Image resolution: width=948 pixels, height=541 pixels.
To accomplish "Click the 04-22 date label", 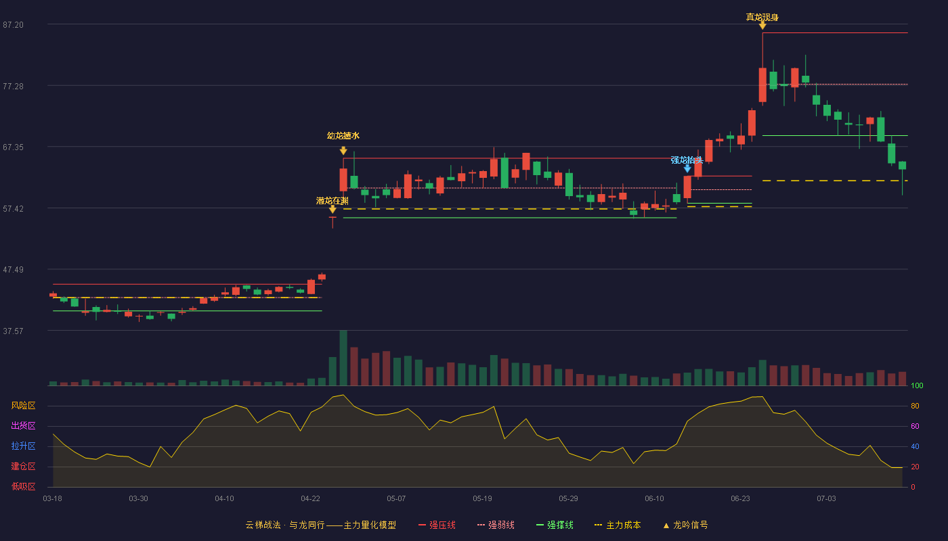I will [x=311, y=498].
